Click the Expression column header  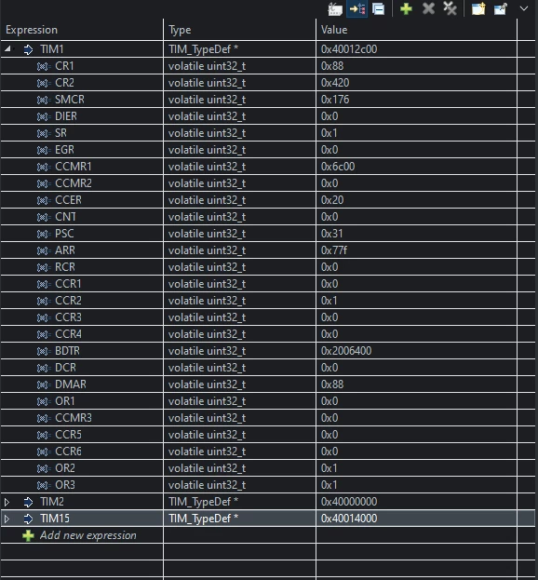pyautogui.click(x=81, y=30)
